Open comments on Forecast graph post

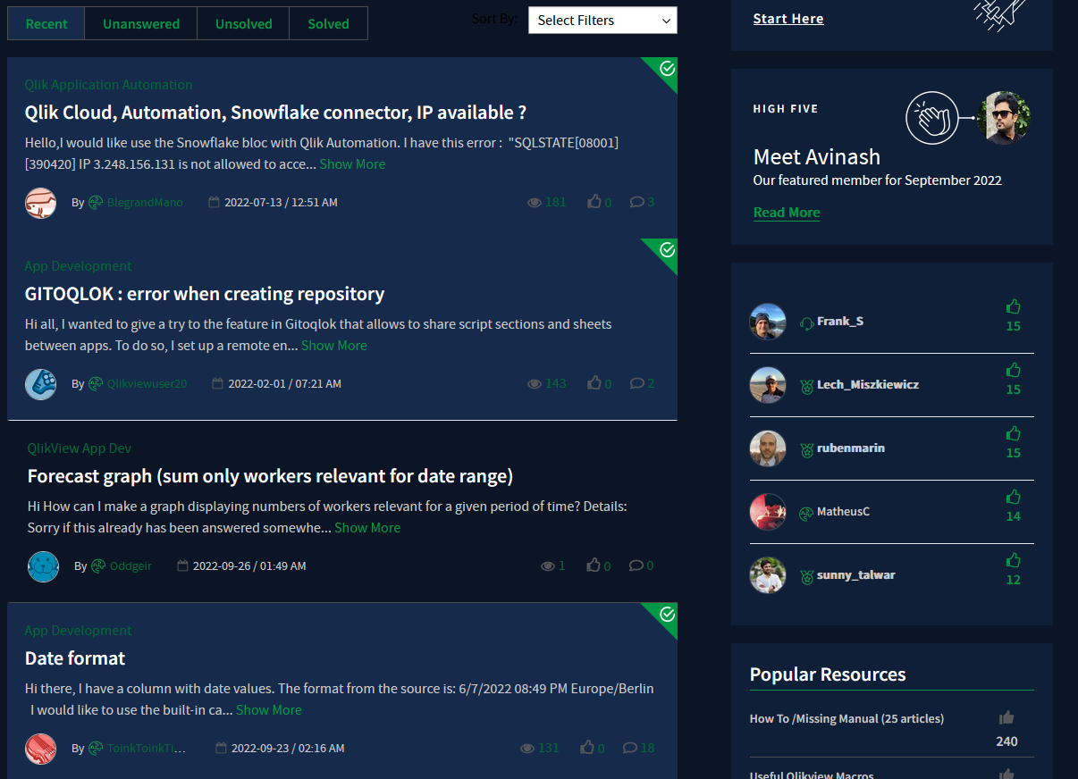pos(636,565)
